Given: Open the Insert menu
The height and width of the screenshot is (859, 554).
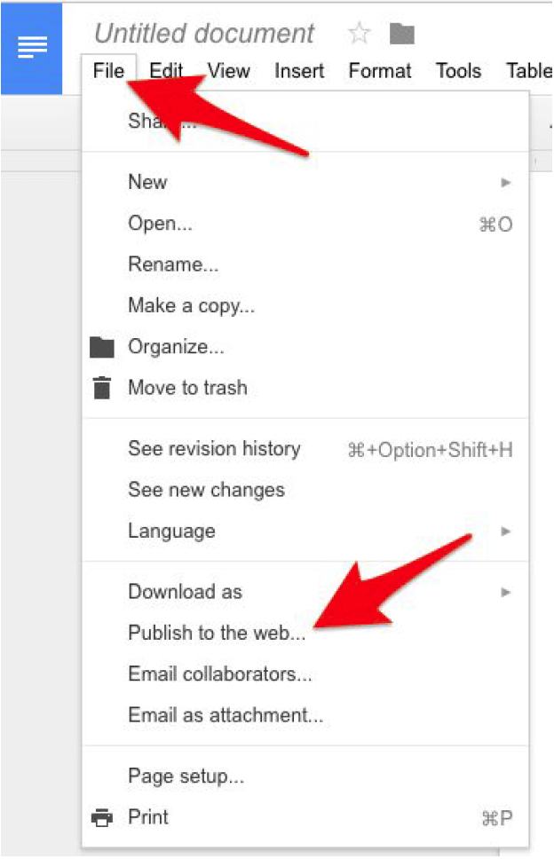Looking at the screenshot, I should pos(298,71).
